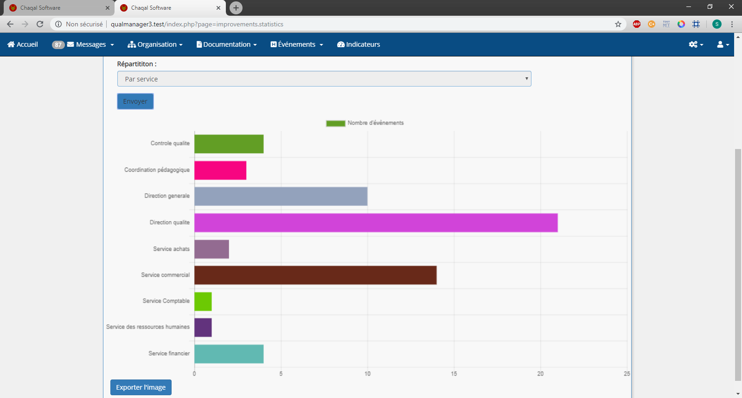Image resolution: width=742 pixels, height=398 pixels.
Task: Toggle the Nombre d'évènements legend item
Action: coord(365,123)
